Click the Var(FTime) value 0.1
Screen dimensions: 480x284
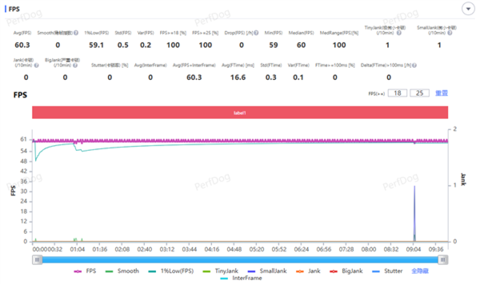click(x=298, y=78)
